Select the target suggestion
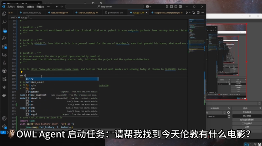 (62, 114)
